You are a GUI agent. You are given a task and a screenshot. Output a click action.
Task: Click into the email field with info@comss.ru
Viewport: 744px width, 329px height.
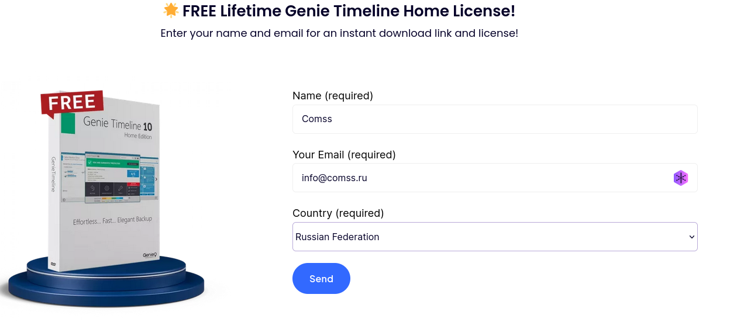pos(480,178)
